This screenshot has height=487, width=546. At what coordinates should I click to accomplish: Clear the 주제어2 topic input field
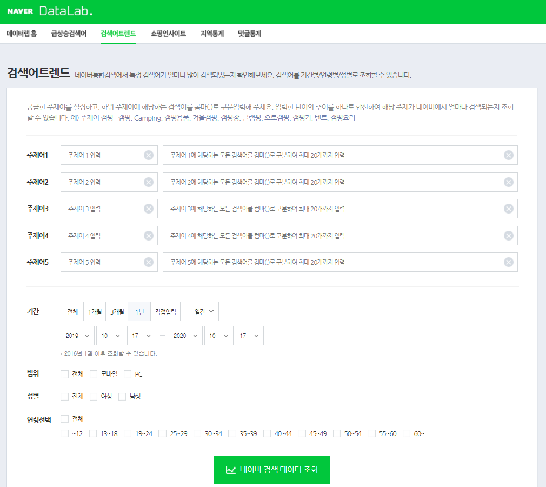pyautogui.click(x=148, y=182)
